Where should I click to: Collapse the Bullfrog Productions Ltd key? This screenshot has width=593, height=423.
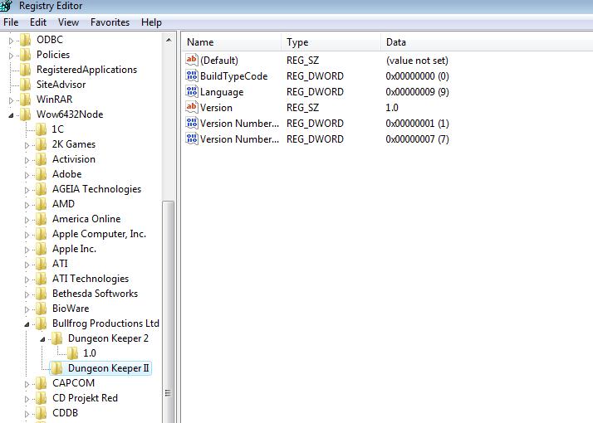(x=27, y=324)
